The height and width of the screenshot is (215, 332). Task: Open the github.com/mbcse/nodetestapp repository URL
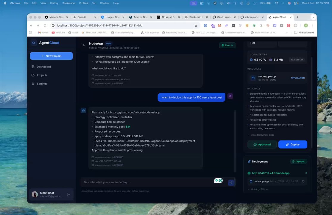coord(114,48)
